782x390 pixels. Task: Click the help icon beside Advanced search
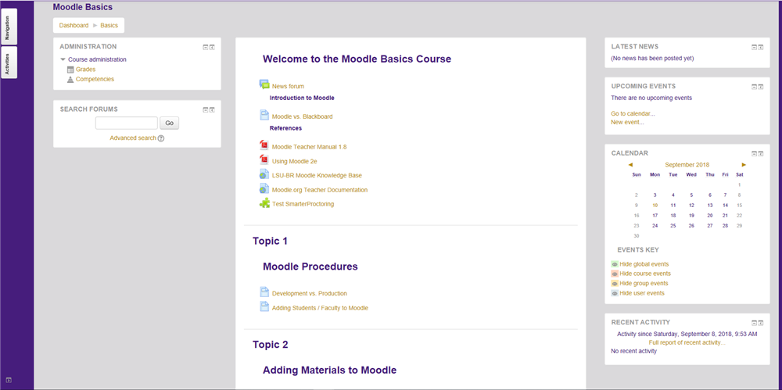coord(161,138)
